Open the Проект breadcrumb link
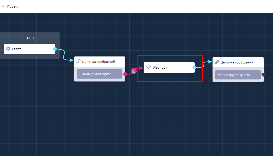The width and height of the screenshot is (273, 156). tap(13, 6)
